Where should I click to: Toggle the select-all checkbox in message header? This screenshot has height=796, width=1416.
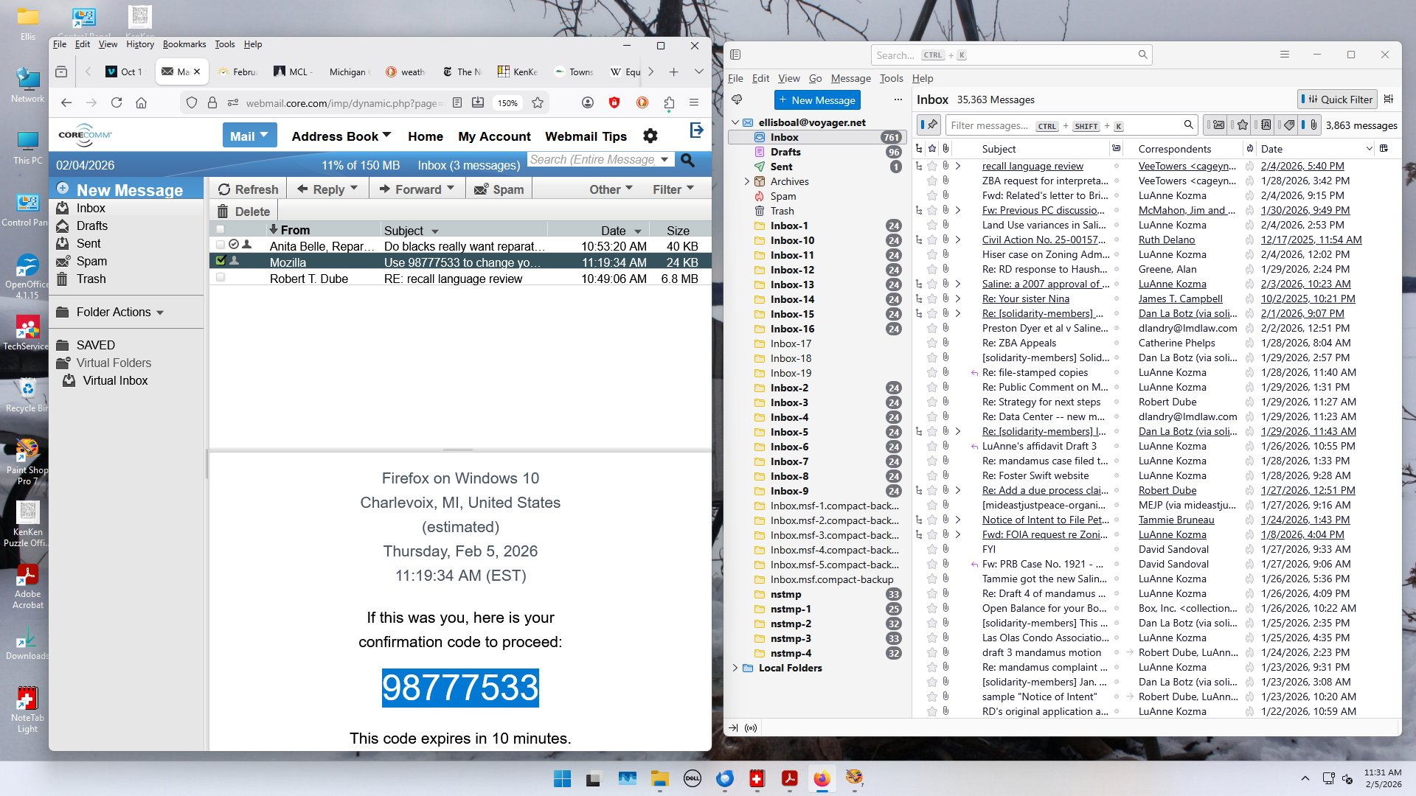tap(221, 230)
